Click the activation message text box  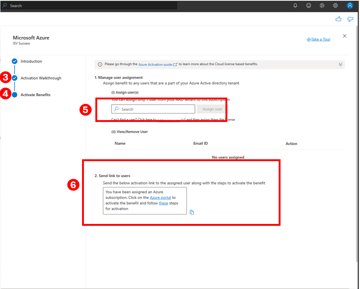[145, 201]
